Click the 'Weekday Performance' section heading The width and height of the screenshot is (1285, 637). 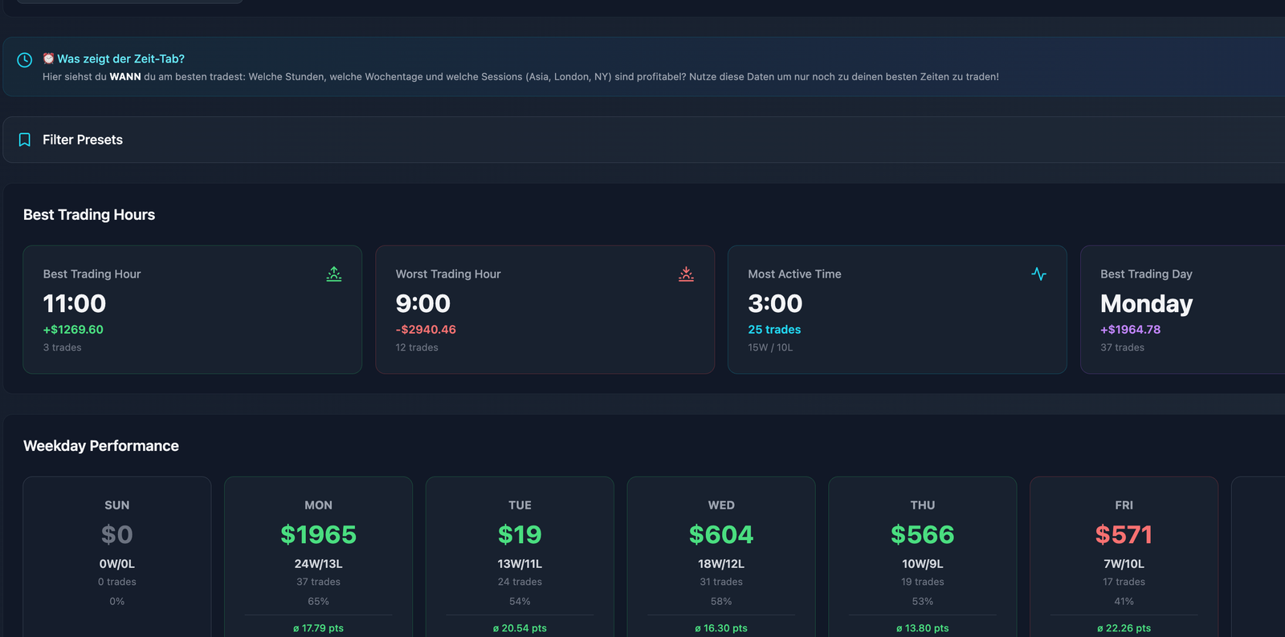pos(101,446)
